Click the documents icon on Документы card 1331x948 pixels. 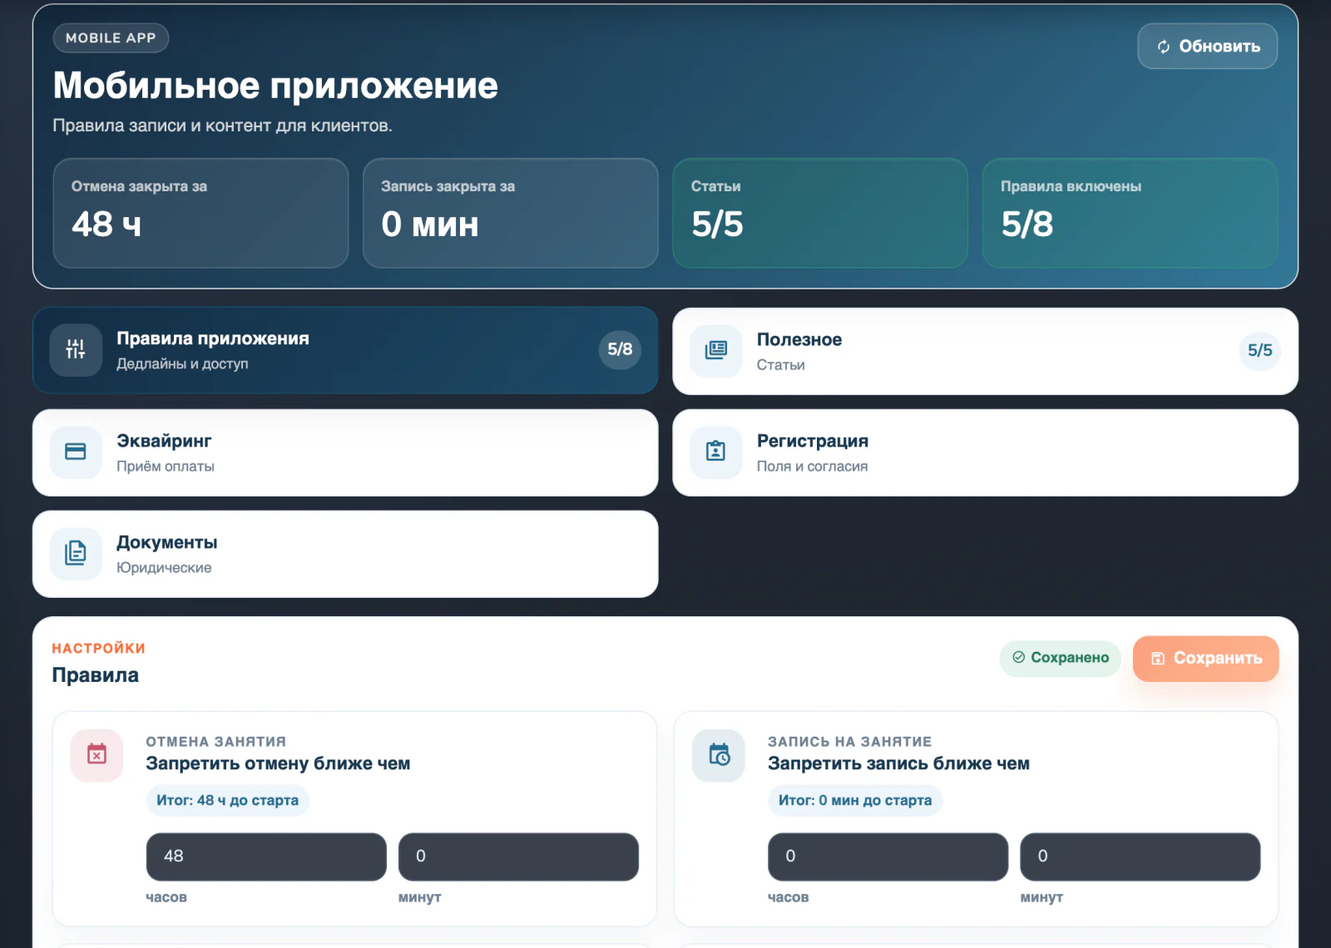point(76,553)
